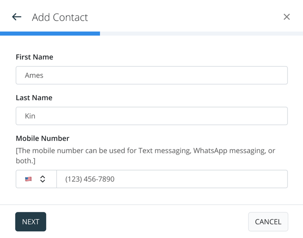Click the back arrow beside Add Contact
The height and width of the screenshot is (238, 303).
click(x=17, y=17)
